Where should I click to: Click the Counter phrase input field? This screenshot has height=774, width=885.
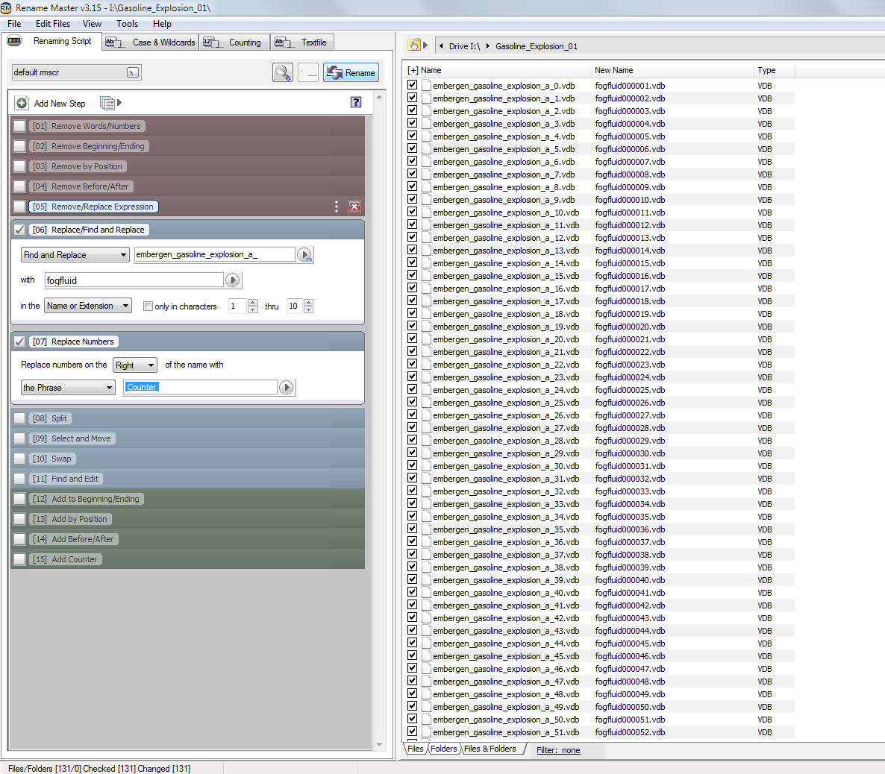click(x=200, y=387)
